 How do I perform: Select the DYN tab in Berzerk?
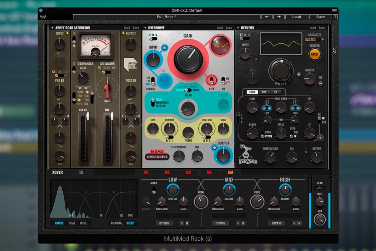click(x=264, y=92)
